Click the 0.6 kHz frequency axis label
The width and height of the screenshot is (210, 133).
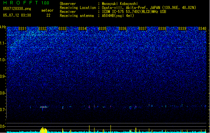click(x=3, y=126)
